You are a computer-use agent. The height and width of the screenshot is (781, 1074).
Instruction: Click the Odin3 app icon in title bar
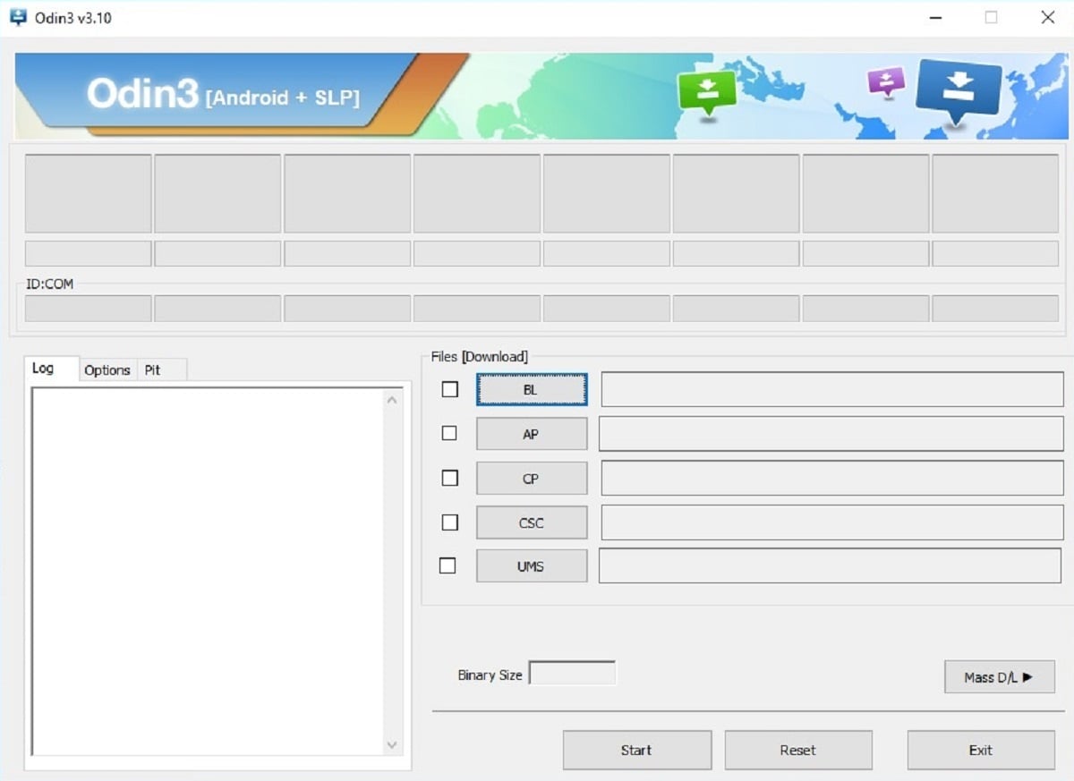[x=18, y=17]
